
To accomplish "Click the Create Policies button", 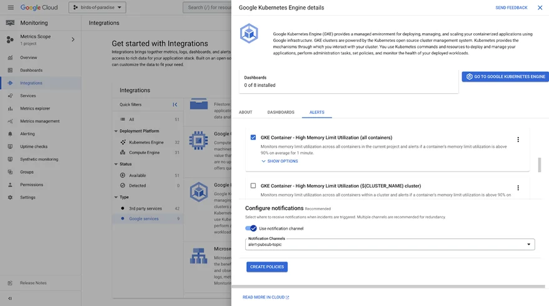I will click(267, 267).
